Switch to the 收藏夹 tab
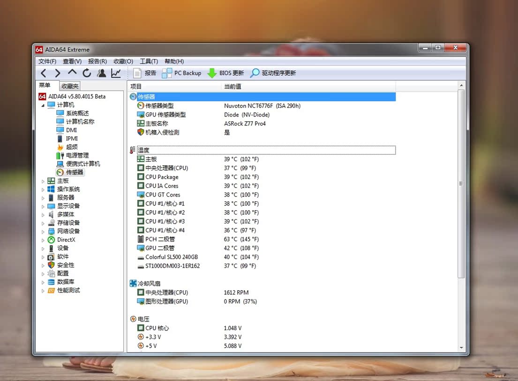Screen dimensions: 518x381 70,86
